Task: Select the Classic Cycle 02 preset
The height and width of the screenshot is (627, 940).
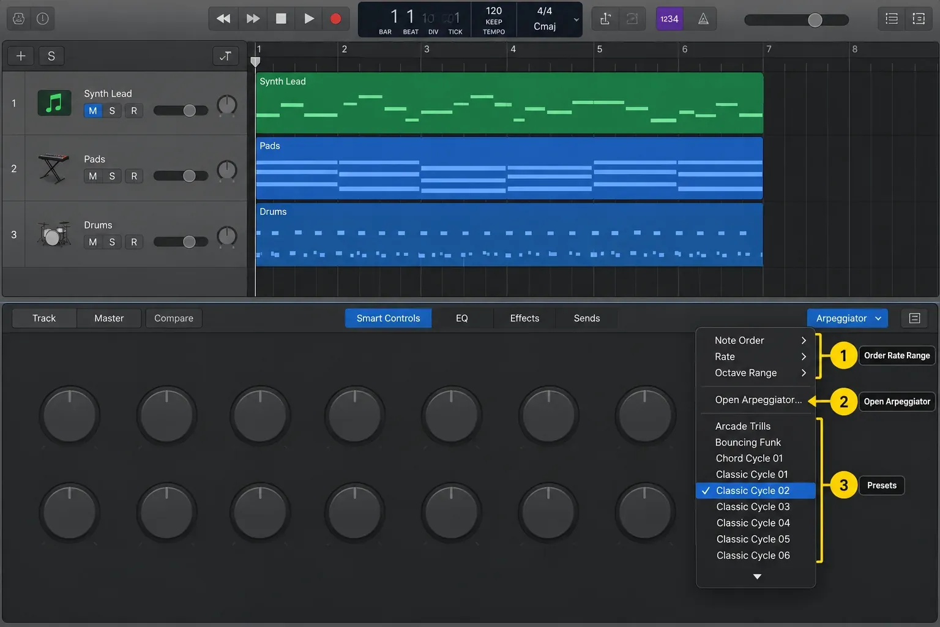Action: tap(756, 490)
